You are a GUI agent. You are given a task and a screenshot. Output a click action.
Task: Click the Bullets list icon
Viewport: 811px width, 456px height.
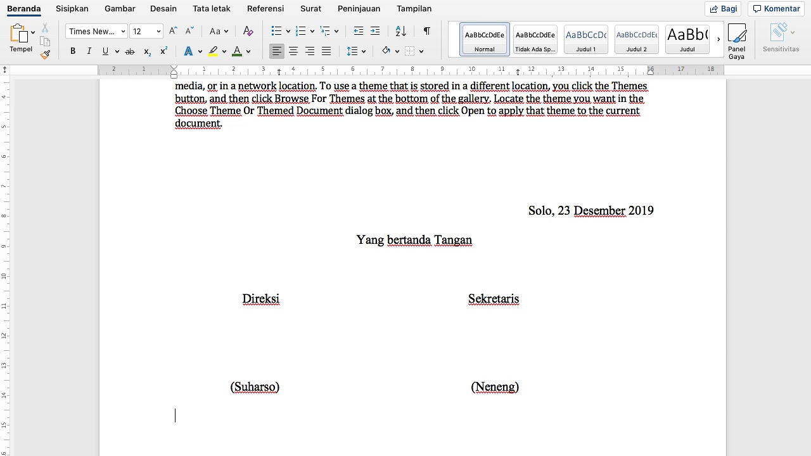coord(276,31)
